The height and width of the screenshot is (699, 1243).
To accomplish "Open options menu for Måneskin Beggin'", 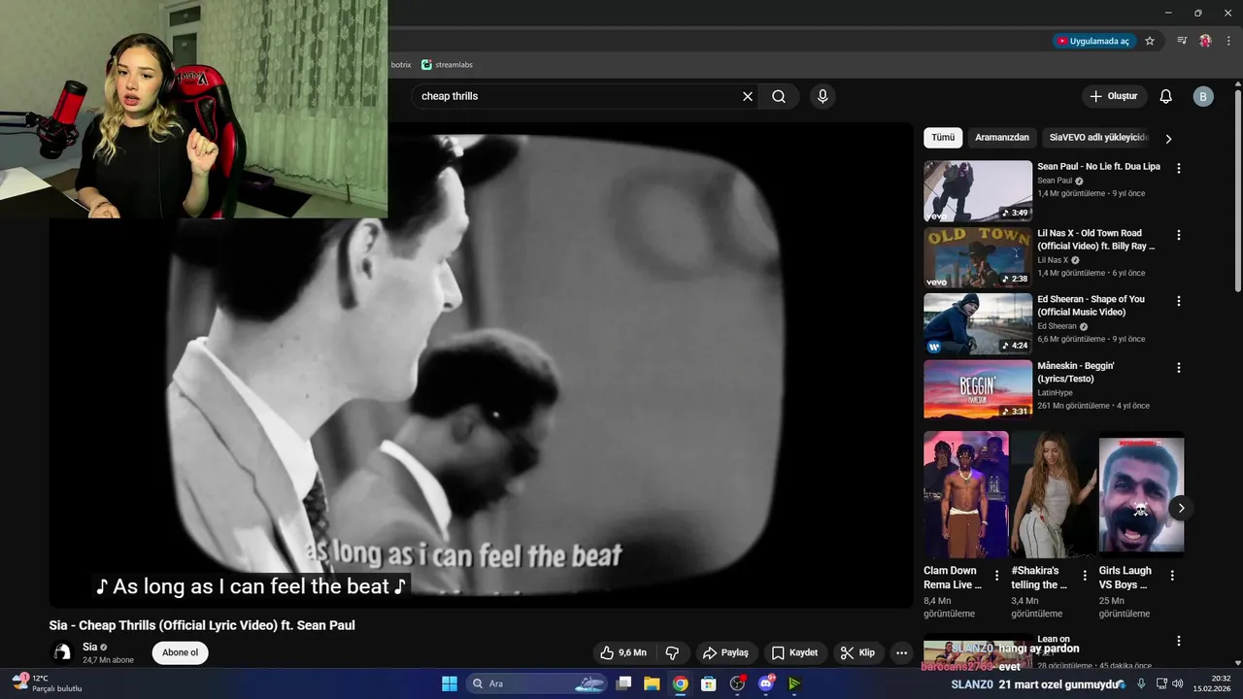I will point(1179,368).
